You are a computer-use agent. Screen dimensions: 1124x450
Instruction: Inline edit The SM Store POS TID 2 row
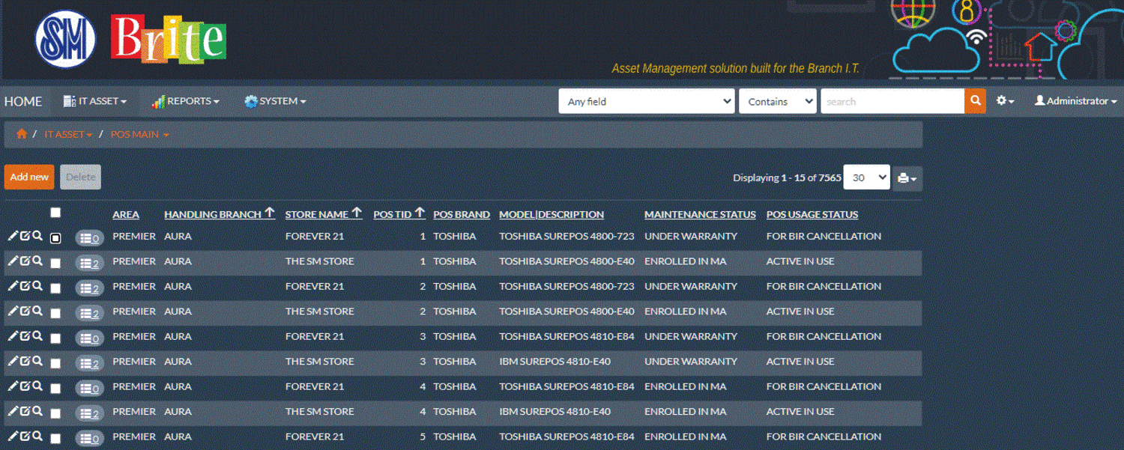coord(25,311)
